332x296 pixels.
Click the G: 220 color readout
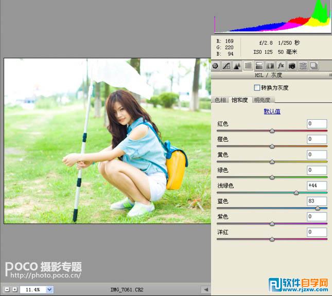coord(225,47)
